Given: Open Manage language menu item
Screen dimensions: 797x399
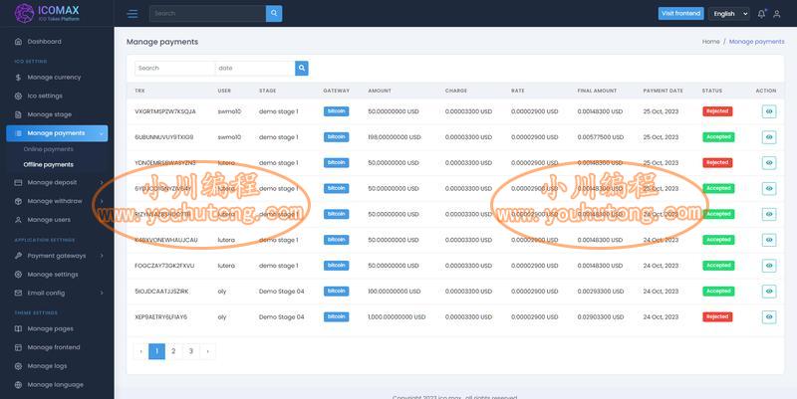Looking at the screenshot, I should (x=57, y=385).
